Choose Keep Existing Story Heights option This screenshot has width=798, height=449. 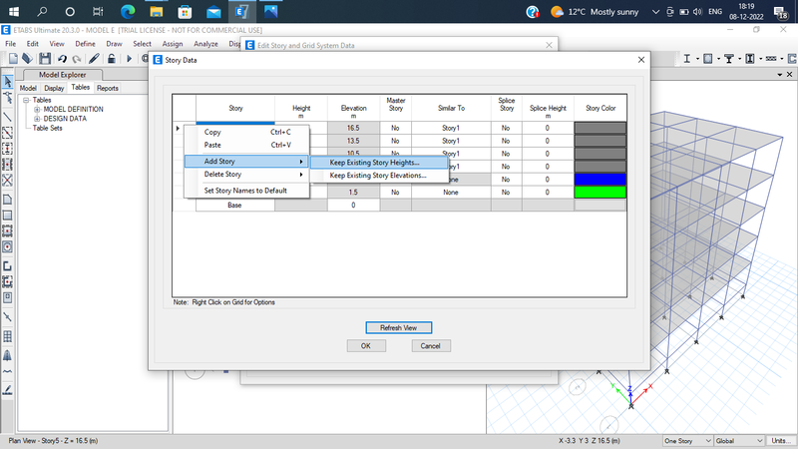click(379, 163)
